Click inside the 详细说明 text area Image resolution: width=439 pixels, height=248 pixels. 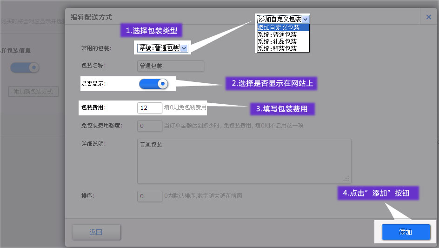(x=244, y=161)
